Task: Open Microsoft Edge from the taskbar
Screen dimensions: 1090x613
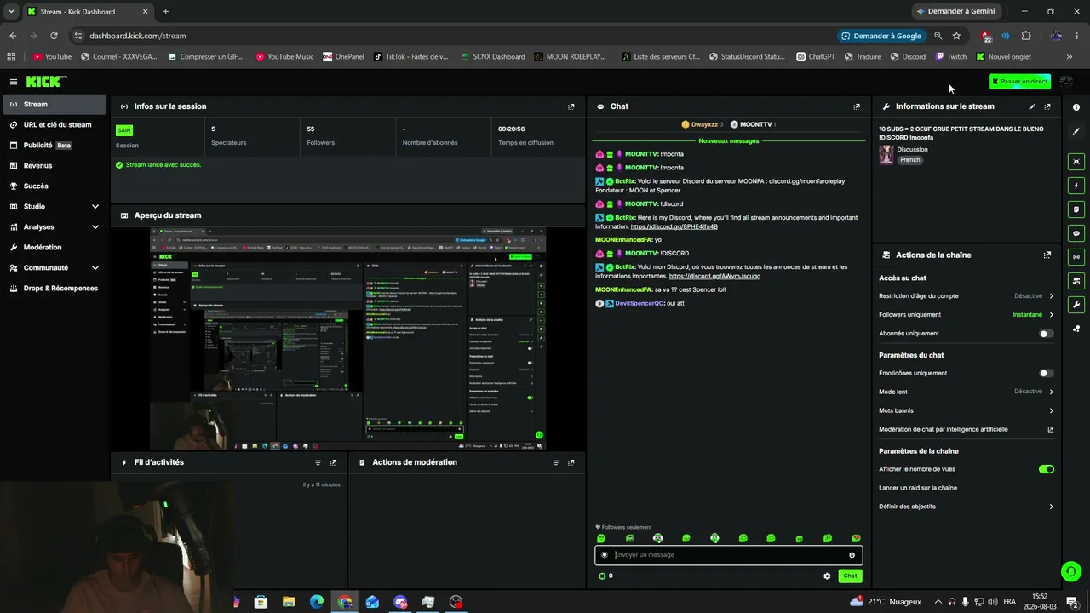Action: point(317,602)
